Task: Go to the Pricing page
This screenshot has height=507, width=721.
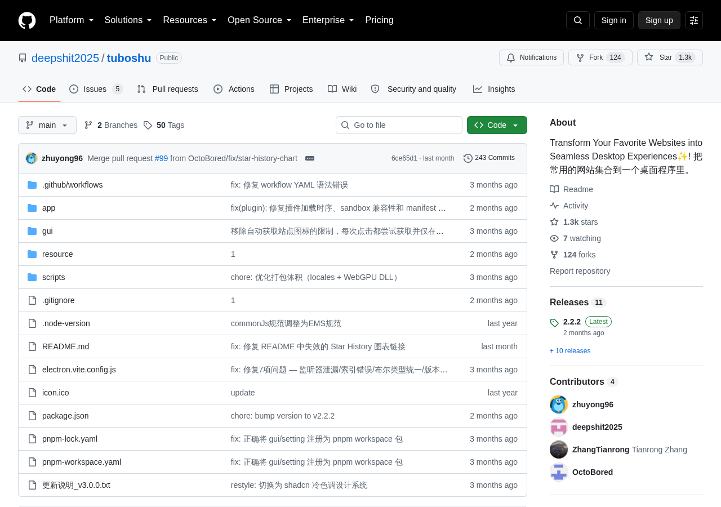Action: pos(379,20)
